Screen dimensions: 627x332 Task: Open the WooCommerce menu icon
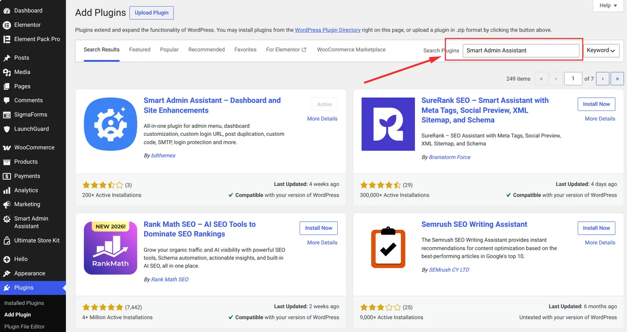coord(7,147)
